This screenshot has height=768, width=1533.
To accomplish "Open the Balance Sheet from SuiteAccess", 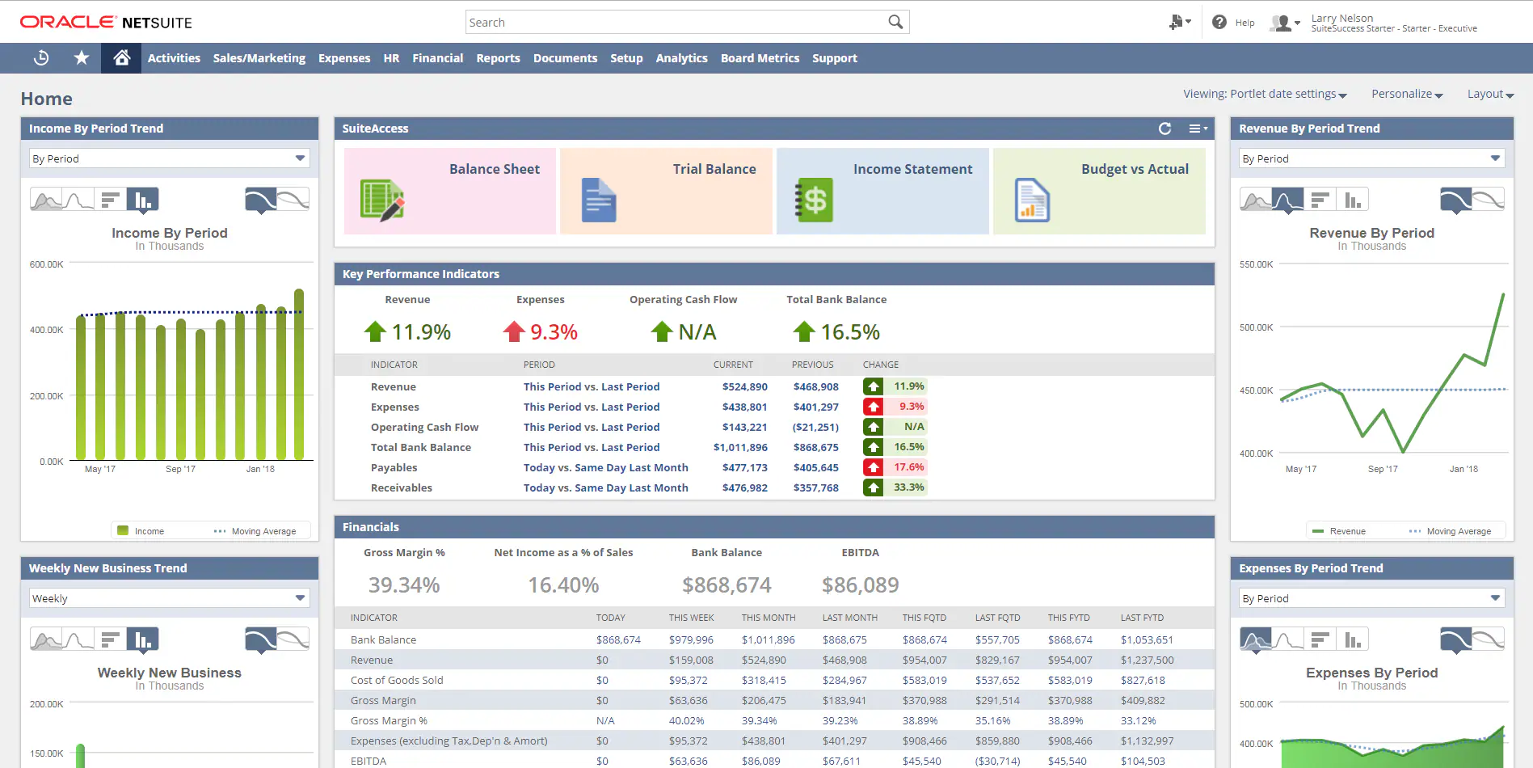I will tap(449, 191).
